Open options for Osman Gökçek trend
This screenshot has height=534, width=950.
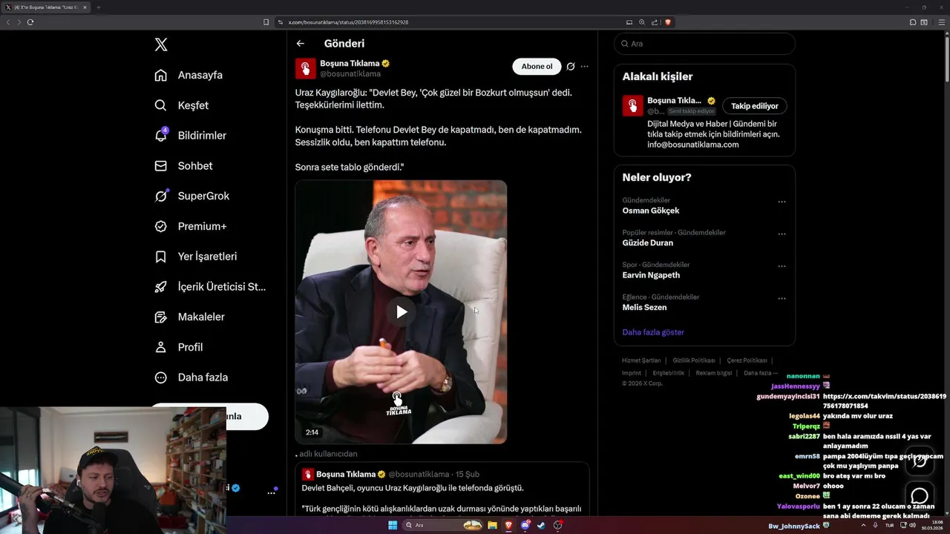click(x=782, y=202)
